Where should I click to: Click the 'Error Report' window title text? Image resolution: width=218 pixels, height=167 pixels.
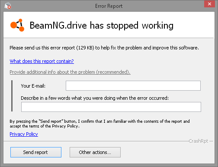click(109, 6)
